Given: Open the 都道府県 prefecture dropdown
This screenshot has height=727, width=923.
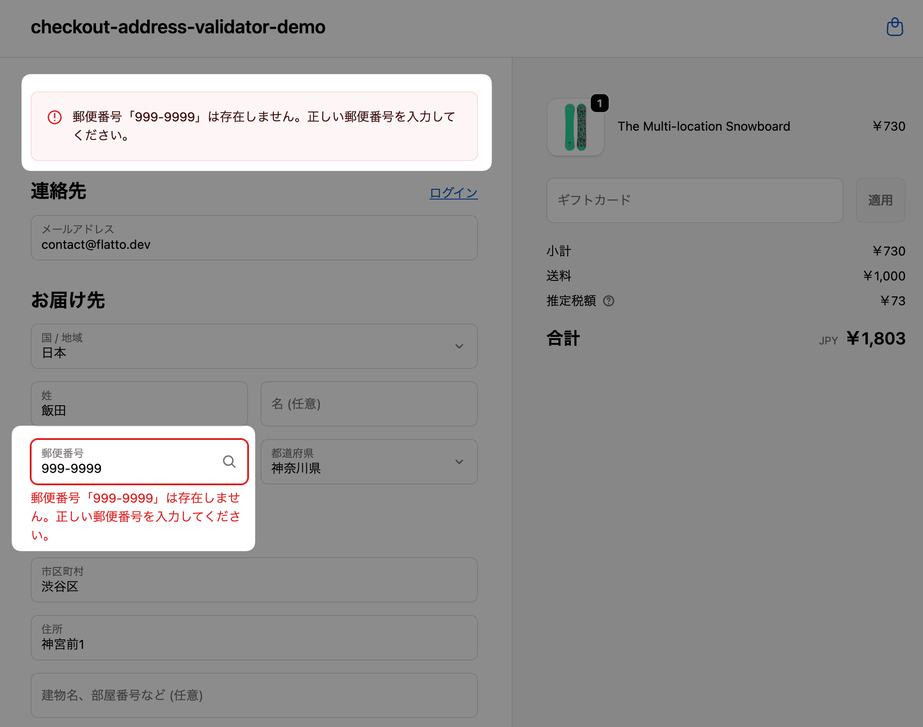Looking at the screenshot, I should [369, 462].
